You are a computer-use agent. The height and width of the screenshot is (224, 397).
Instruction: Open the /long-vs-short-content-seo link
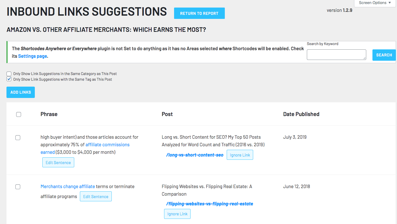coord(195,155)
